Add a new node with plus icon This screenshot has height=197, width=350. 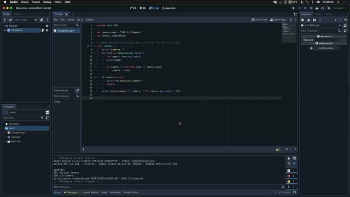(x=5, y=20)
